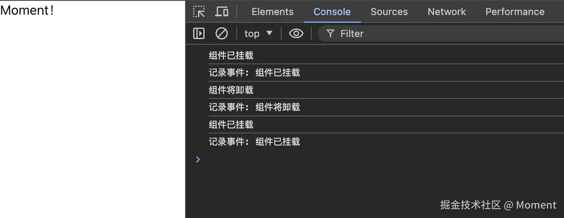Open the Sources tab
The image size is (564, 218).
389,12
